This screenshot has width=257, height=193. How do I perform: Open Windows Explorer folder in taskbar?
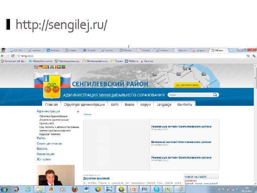click(x=39, y=189)
